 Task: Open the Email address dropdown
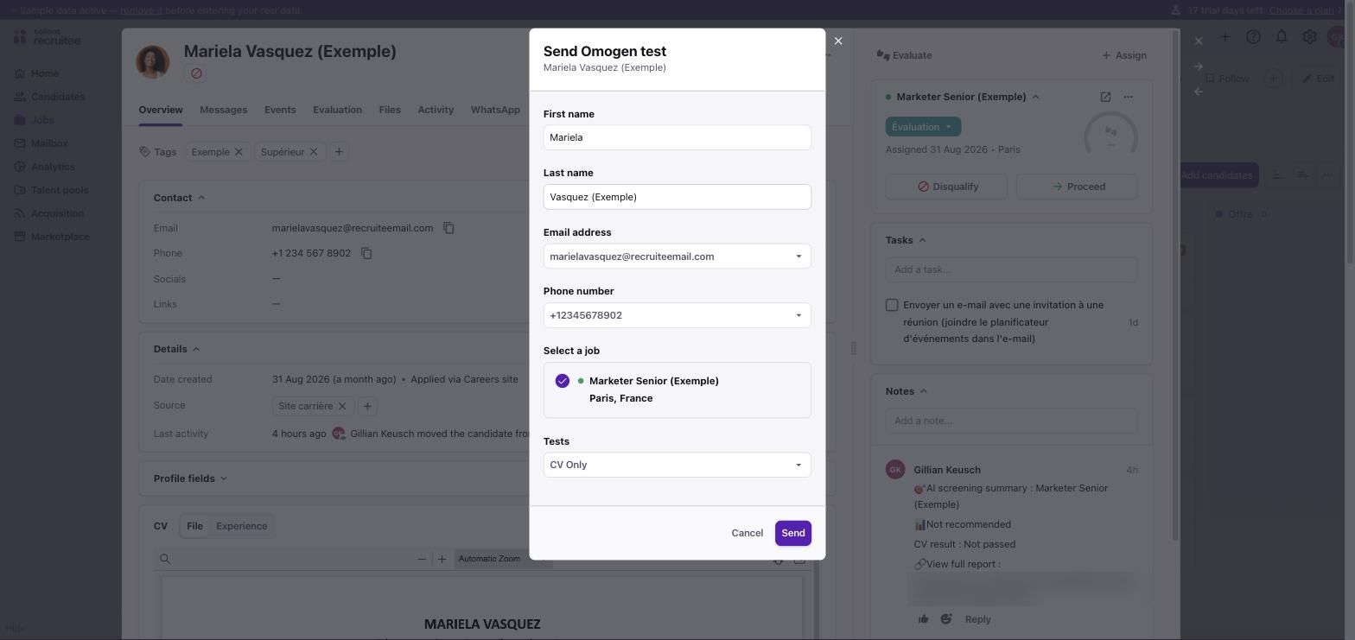[x=677, y=257]
